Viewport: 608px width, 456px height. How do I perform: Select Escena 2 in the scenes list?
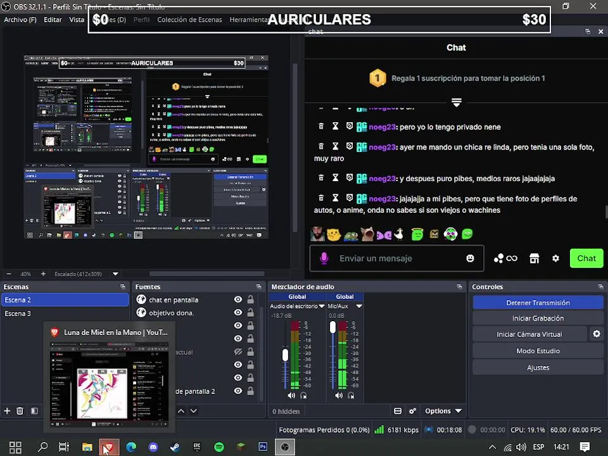(65, 300)
